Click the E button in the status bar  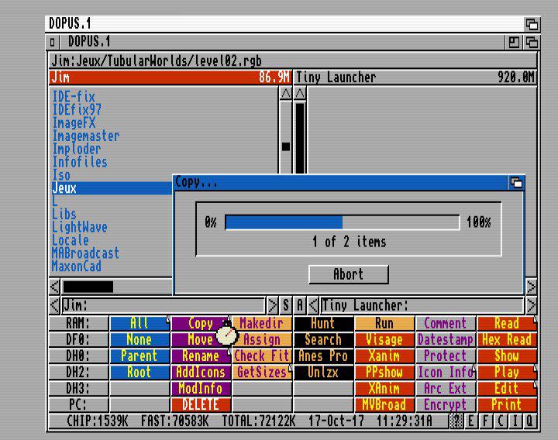[x=471, y=421]
